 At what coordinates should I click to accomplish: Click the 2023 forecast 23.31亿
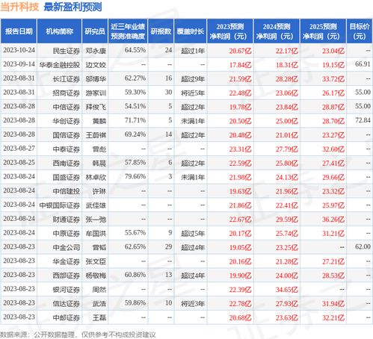tap(240, 149)
